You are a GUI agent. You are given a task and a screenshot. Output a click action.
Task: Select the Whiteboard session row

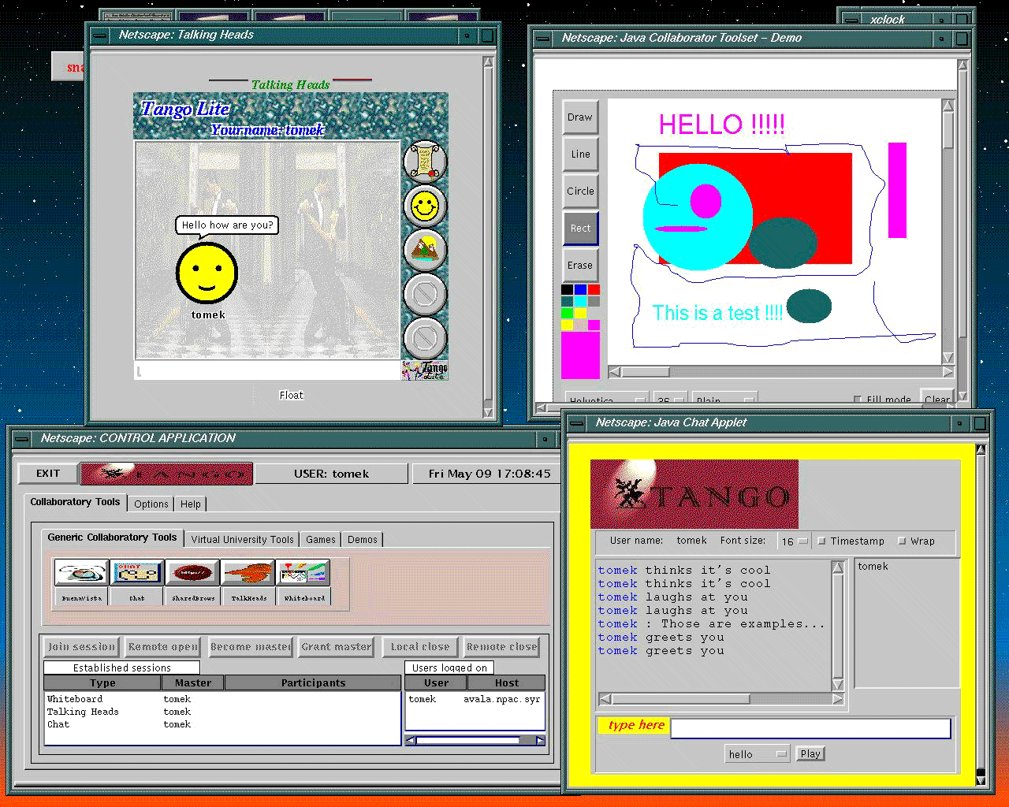(222, 699)
